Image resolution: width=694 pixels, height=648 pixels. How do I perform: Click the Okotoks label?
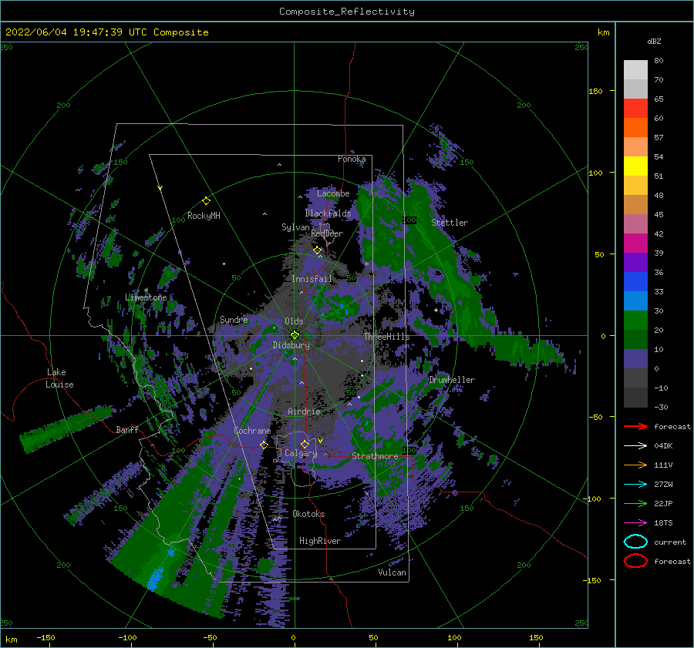[x=309, y=514]
